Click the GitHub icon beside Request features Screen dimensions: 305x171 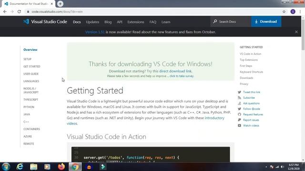click(x=239, y=114)
